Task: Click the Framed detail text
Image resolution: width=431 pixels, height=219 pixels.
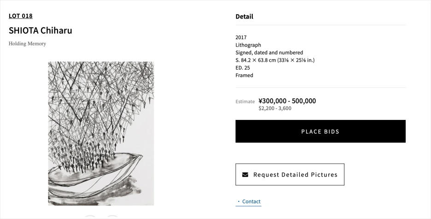Action: point(244,75)
